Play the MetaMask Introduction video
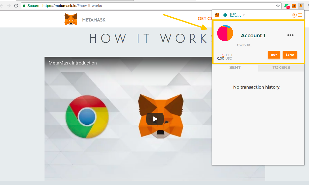Viewport: 309px width, 185px height. tap(155, 119)
